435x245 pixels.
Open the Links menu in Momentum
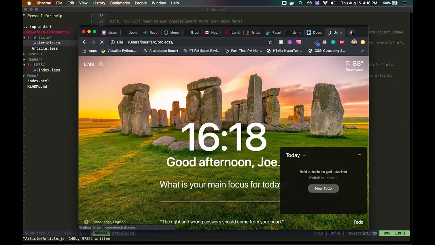[89, 64]
